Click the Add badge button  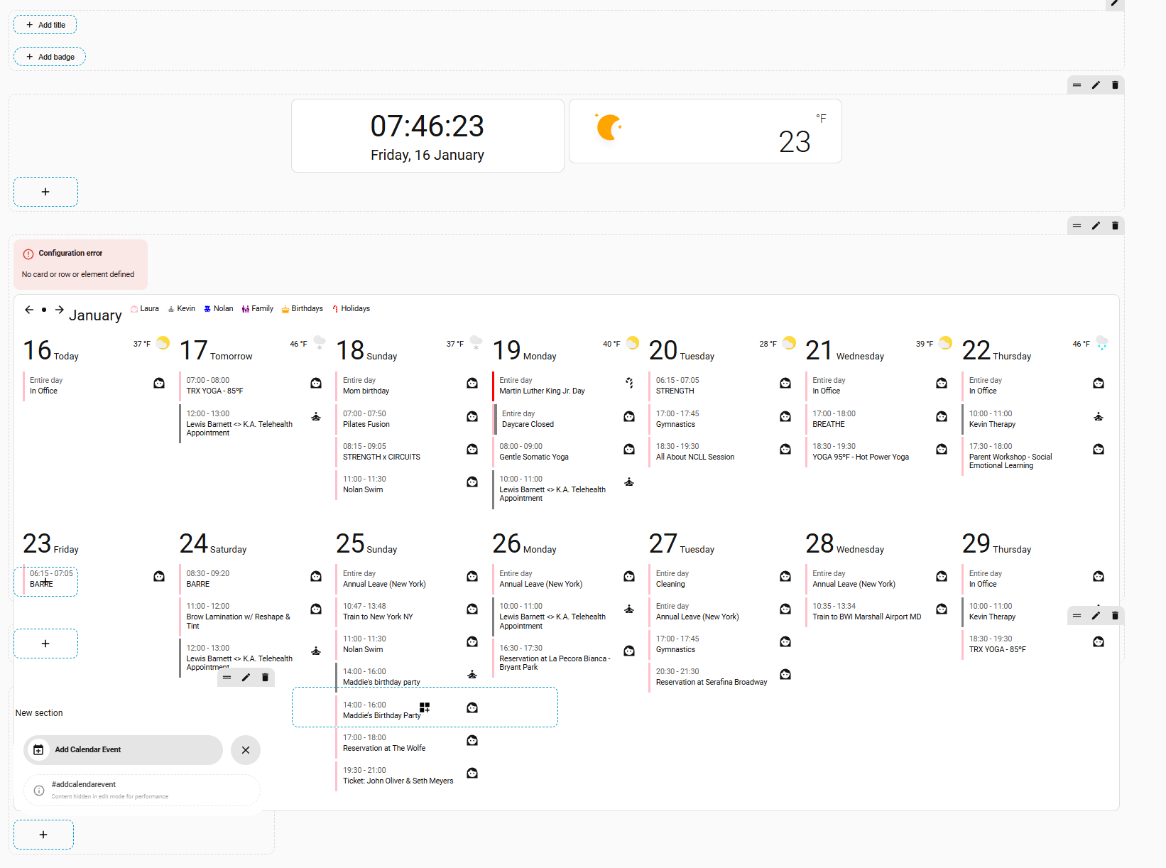(50, 57)
